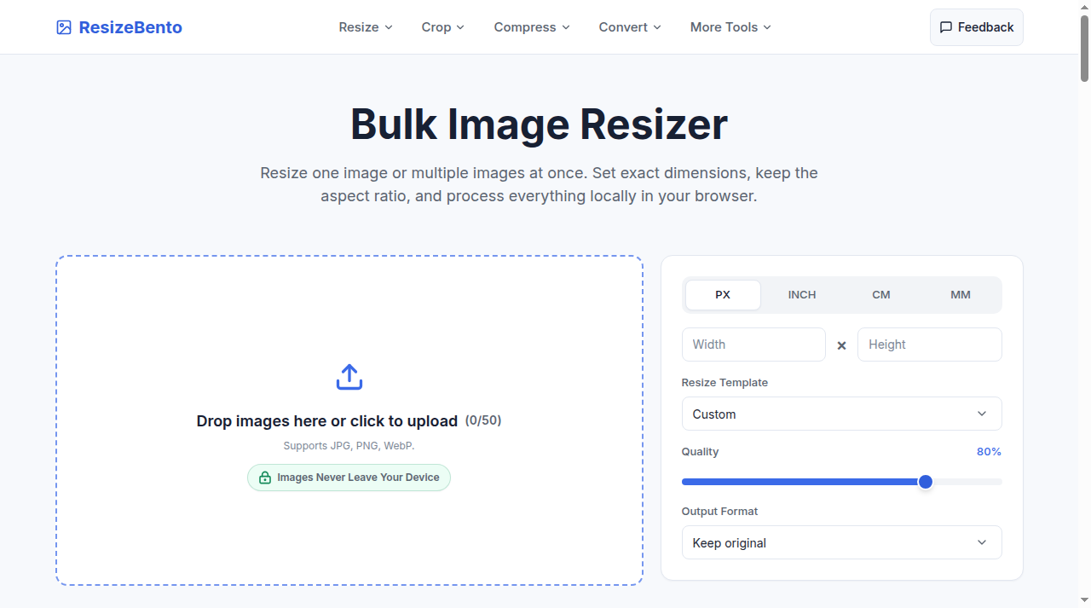Image resolution: width=1091 pixels, height=608 pixels.
Task: Click the chevron next to Resize
Action: tap(389, 27)
